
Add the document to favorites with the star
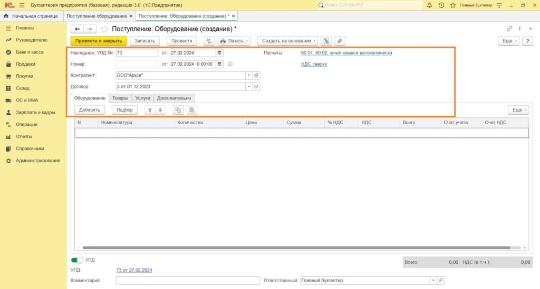click(104, 28)
